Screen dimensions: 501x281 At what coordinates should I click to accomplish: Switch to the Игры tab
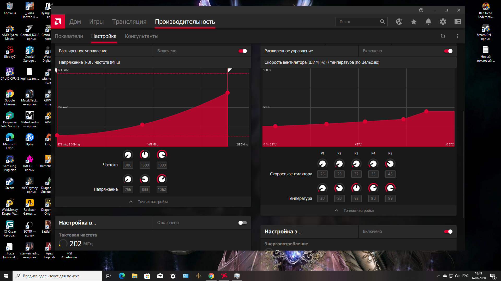(96, 22)
